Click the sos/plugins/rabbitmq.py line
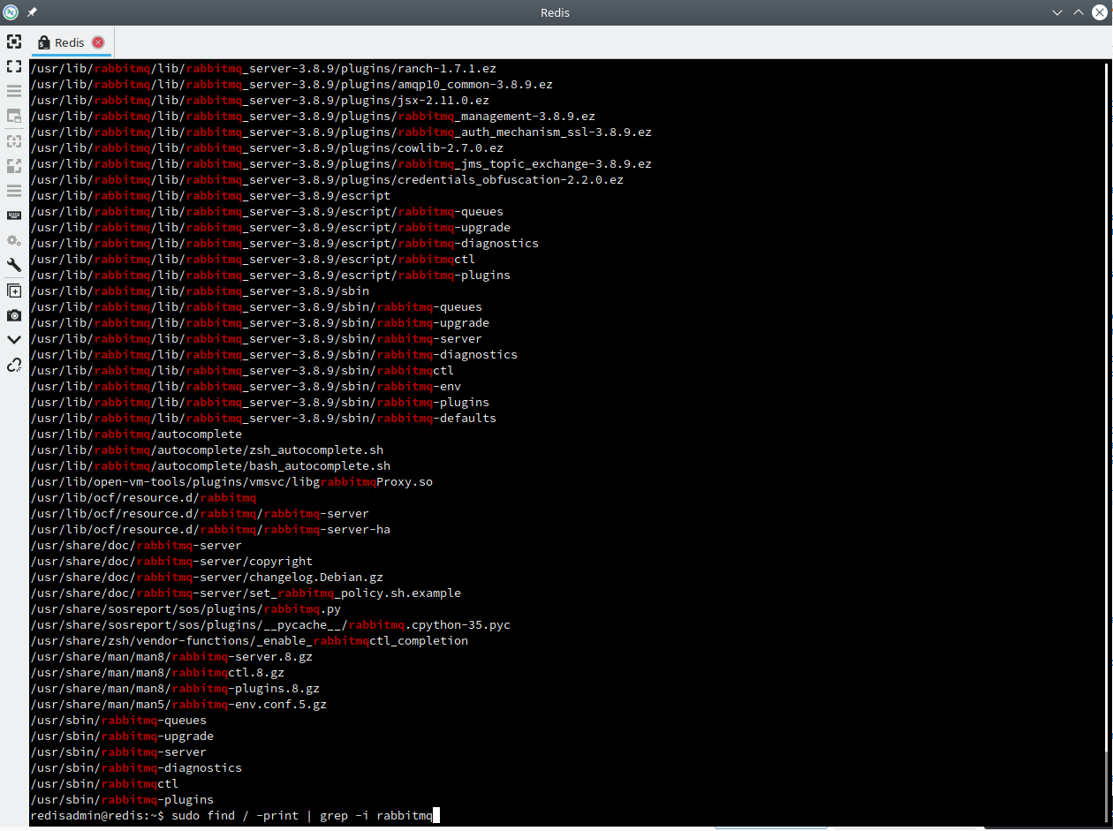This screenshot has width=1113, height=831. [x=185, y=608]
